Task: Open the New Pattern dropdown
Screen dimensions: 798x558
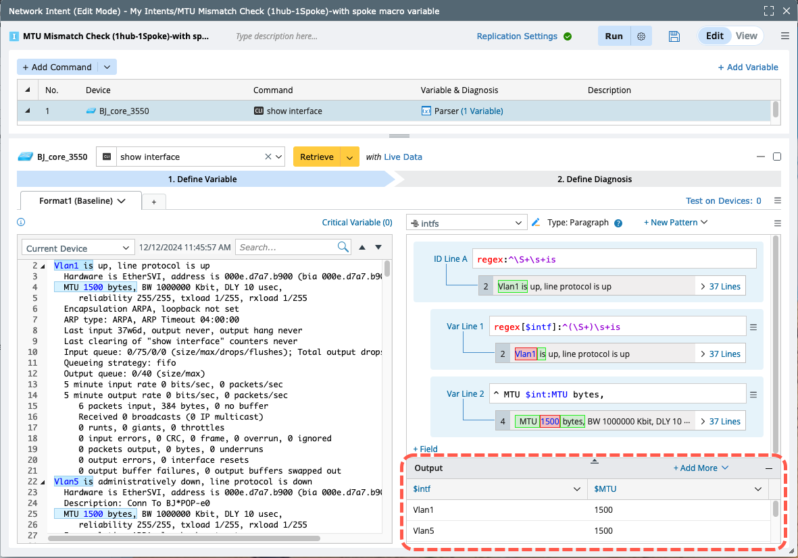Action: [x=675, y=223]
